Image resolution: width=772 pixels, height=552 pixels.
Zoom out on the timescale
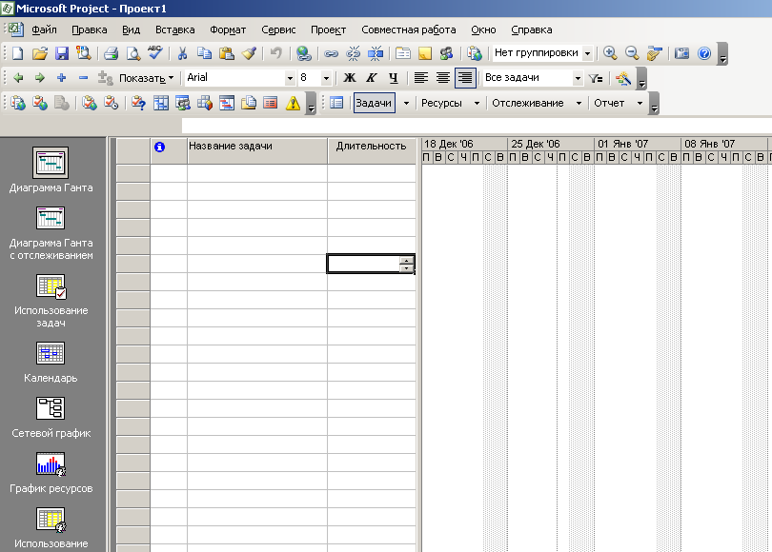pos(632,53)
